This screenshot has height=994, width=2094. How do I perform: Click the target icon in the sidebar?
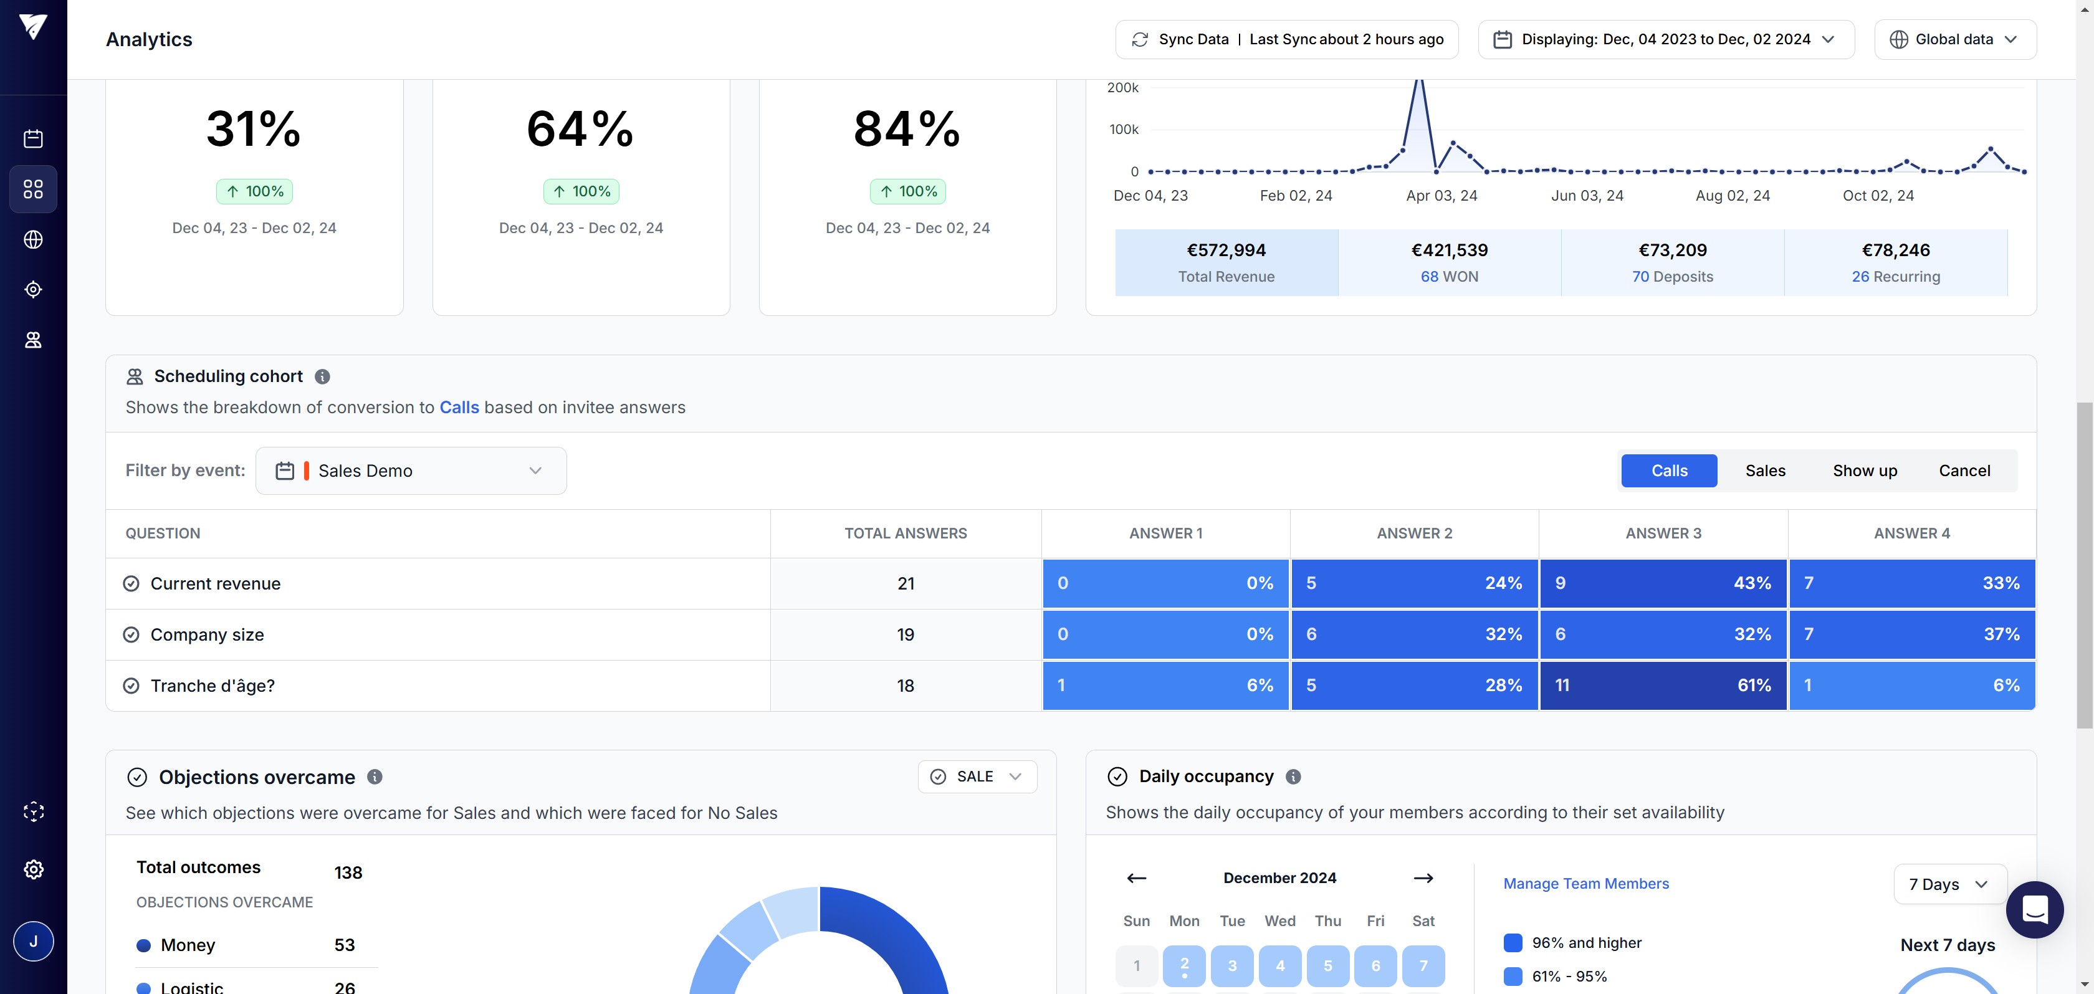click(33, 289)
